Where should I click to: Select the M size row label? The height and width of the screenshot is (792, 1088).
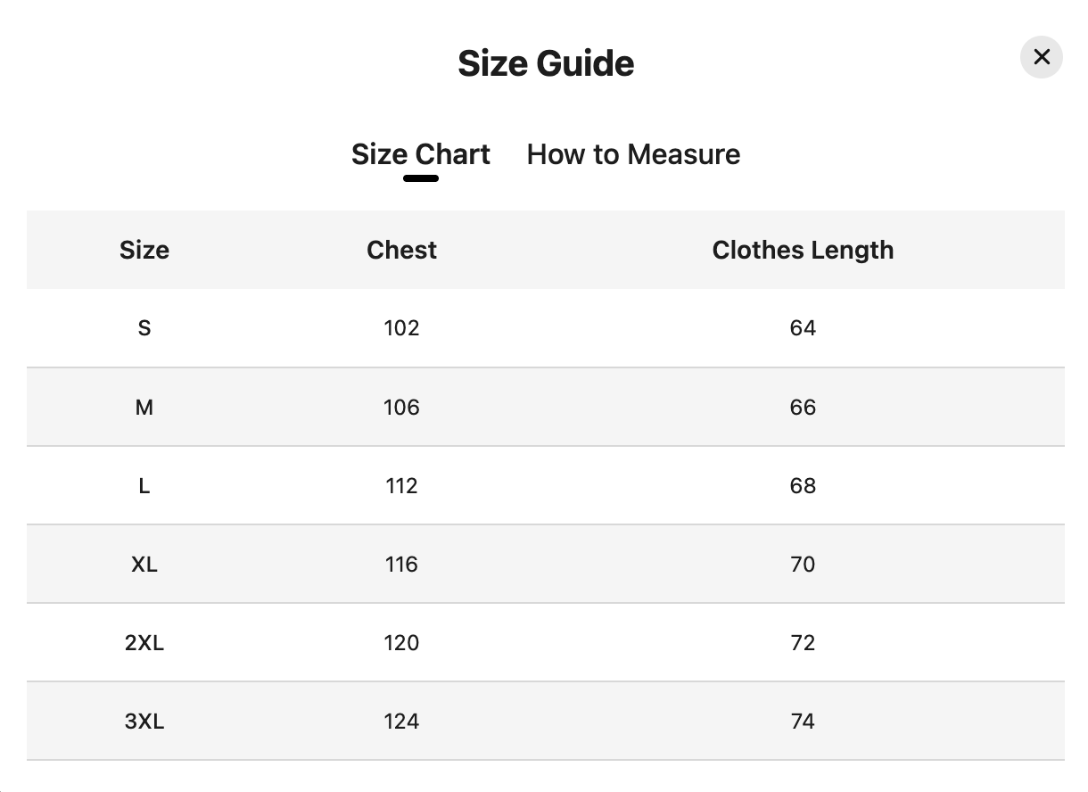144,408
